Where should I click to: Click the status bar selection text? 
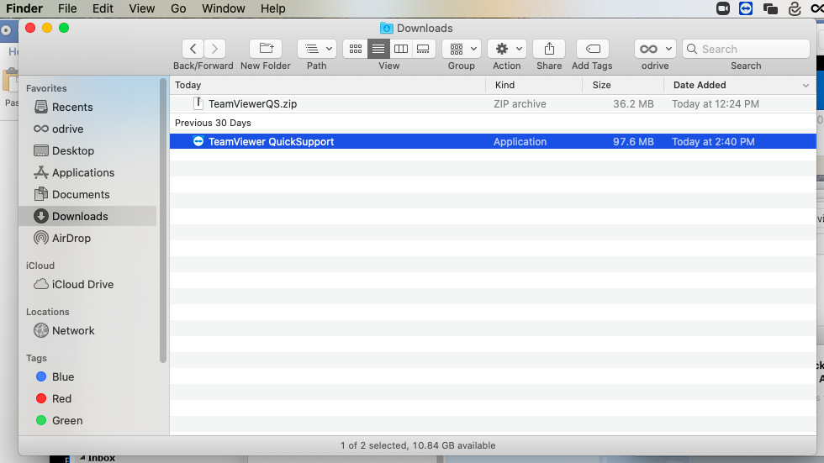(x=418, y=445)
